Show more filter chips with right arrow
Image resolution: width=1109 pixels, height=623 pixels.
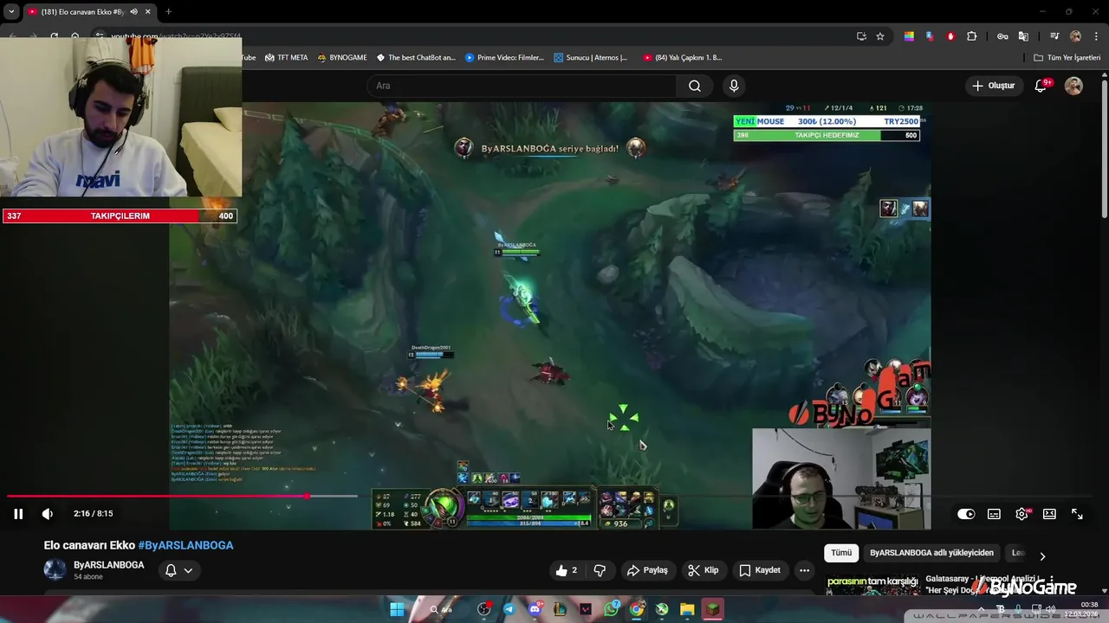pos(1042,556)
